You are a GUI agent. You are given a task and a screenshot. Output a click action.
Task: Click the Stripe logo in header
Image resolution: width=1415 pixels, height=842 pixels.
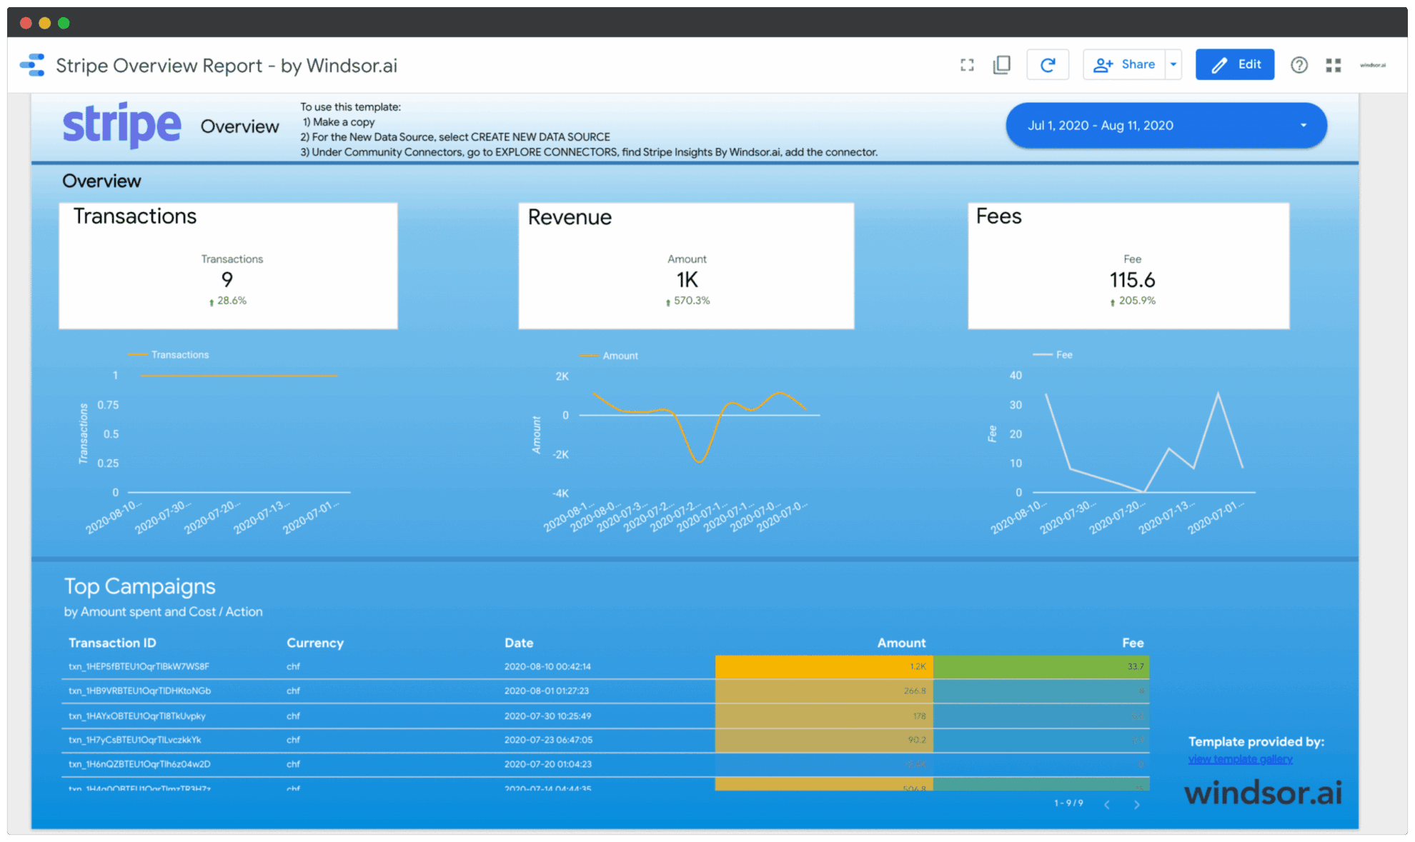[122, 125]
